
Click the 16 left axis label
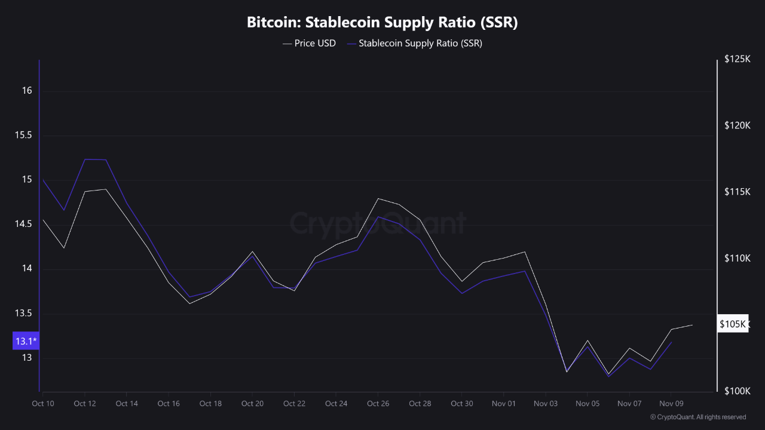pyautogui.click(x=27, y=91)
